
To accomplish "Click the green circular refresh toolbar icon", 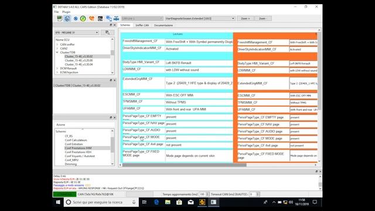I will (83, 18).
